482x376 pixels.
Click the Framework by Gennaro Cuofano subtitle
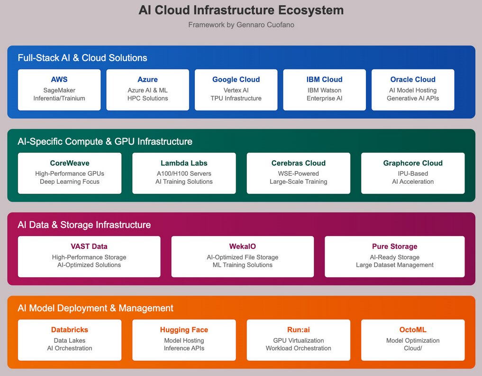coord(241,25)
